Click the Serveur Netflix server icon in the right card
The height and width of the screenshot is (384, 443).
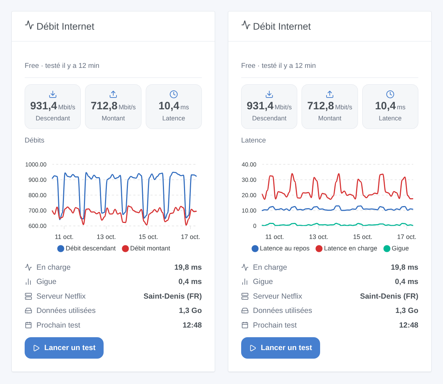(245, 296)
